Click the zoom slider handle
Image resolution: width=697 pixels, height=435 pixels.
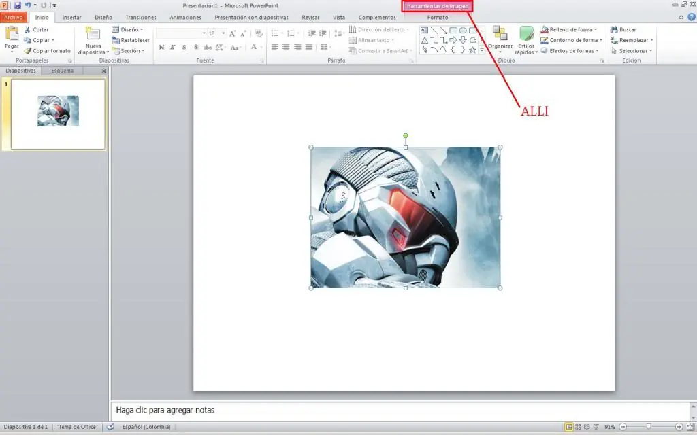(649, 427)
